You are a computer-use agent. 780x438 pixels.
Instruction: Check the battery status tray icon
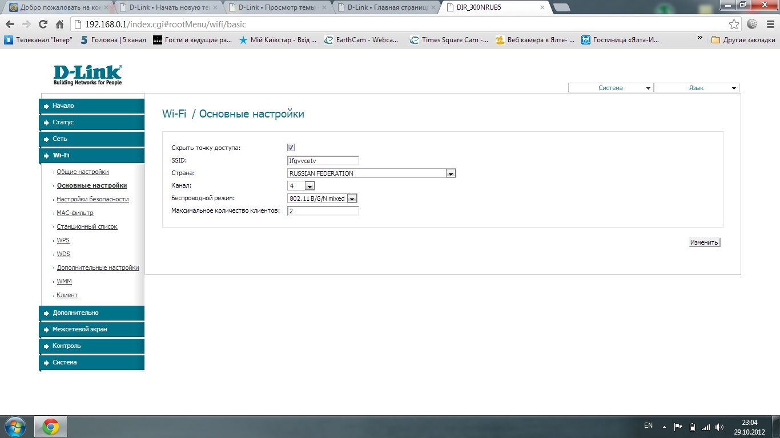point(692,427)
